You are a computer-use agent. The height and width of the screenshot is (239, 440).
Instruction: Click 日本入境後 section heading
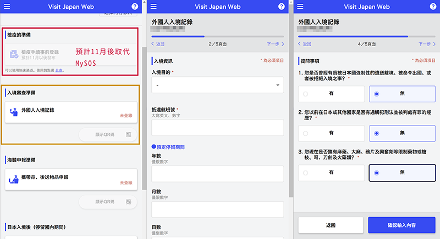tap(36, 227)
